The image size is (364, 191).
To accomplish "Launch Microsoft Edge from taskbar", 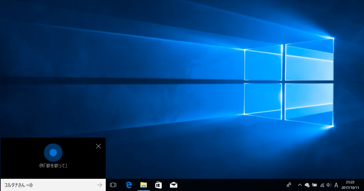I will 129,185.
